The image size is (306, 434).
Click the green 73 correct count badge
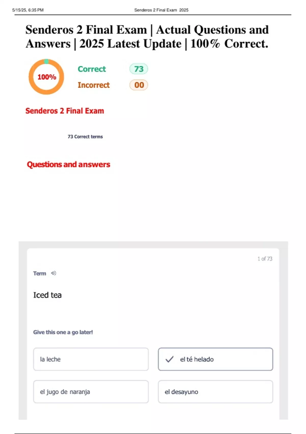139,69
